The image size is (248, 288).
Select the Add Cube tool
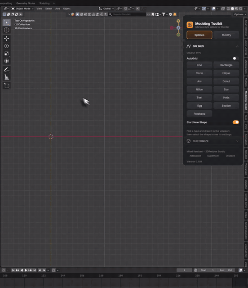click(7, 85)
